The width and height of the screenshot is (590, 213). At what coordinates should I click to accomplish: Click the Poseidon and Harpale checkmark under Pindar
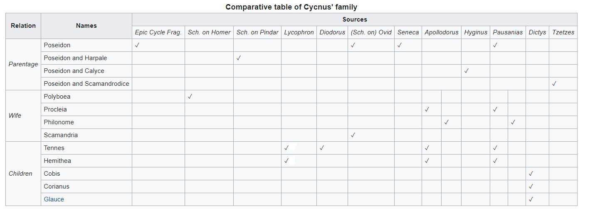tap(238, 58)
